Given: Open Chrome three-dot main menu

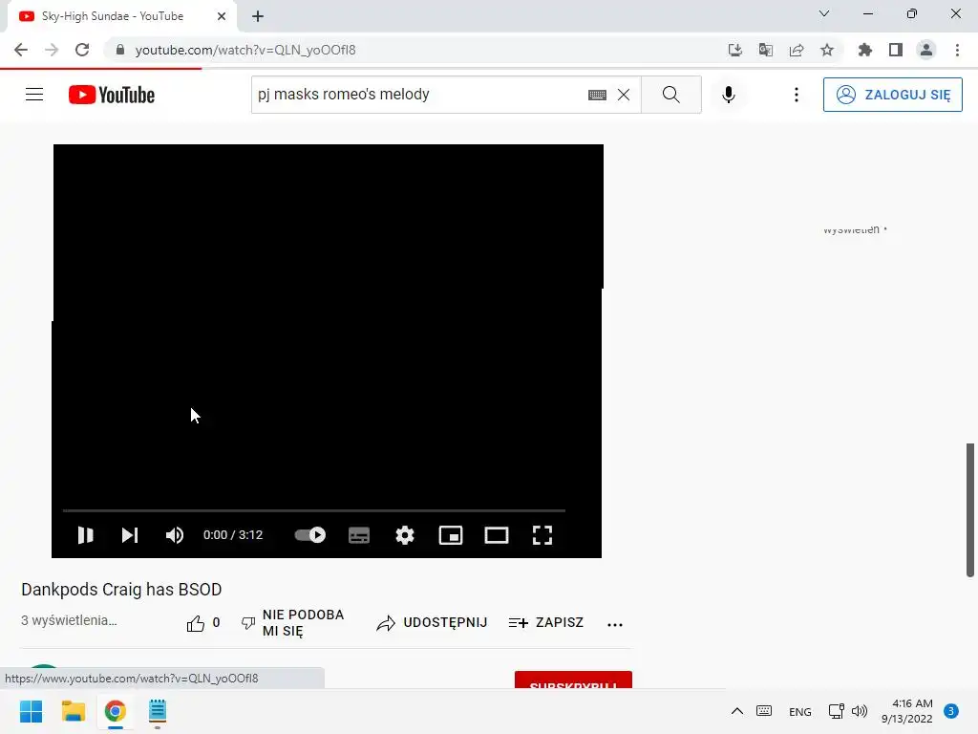Looking at the screenshot, I should (x=957, y=50).
